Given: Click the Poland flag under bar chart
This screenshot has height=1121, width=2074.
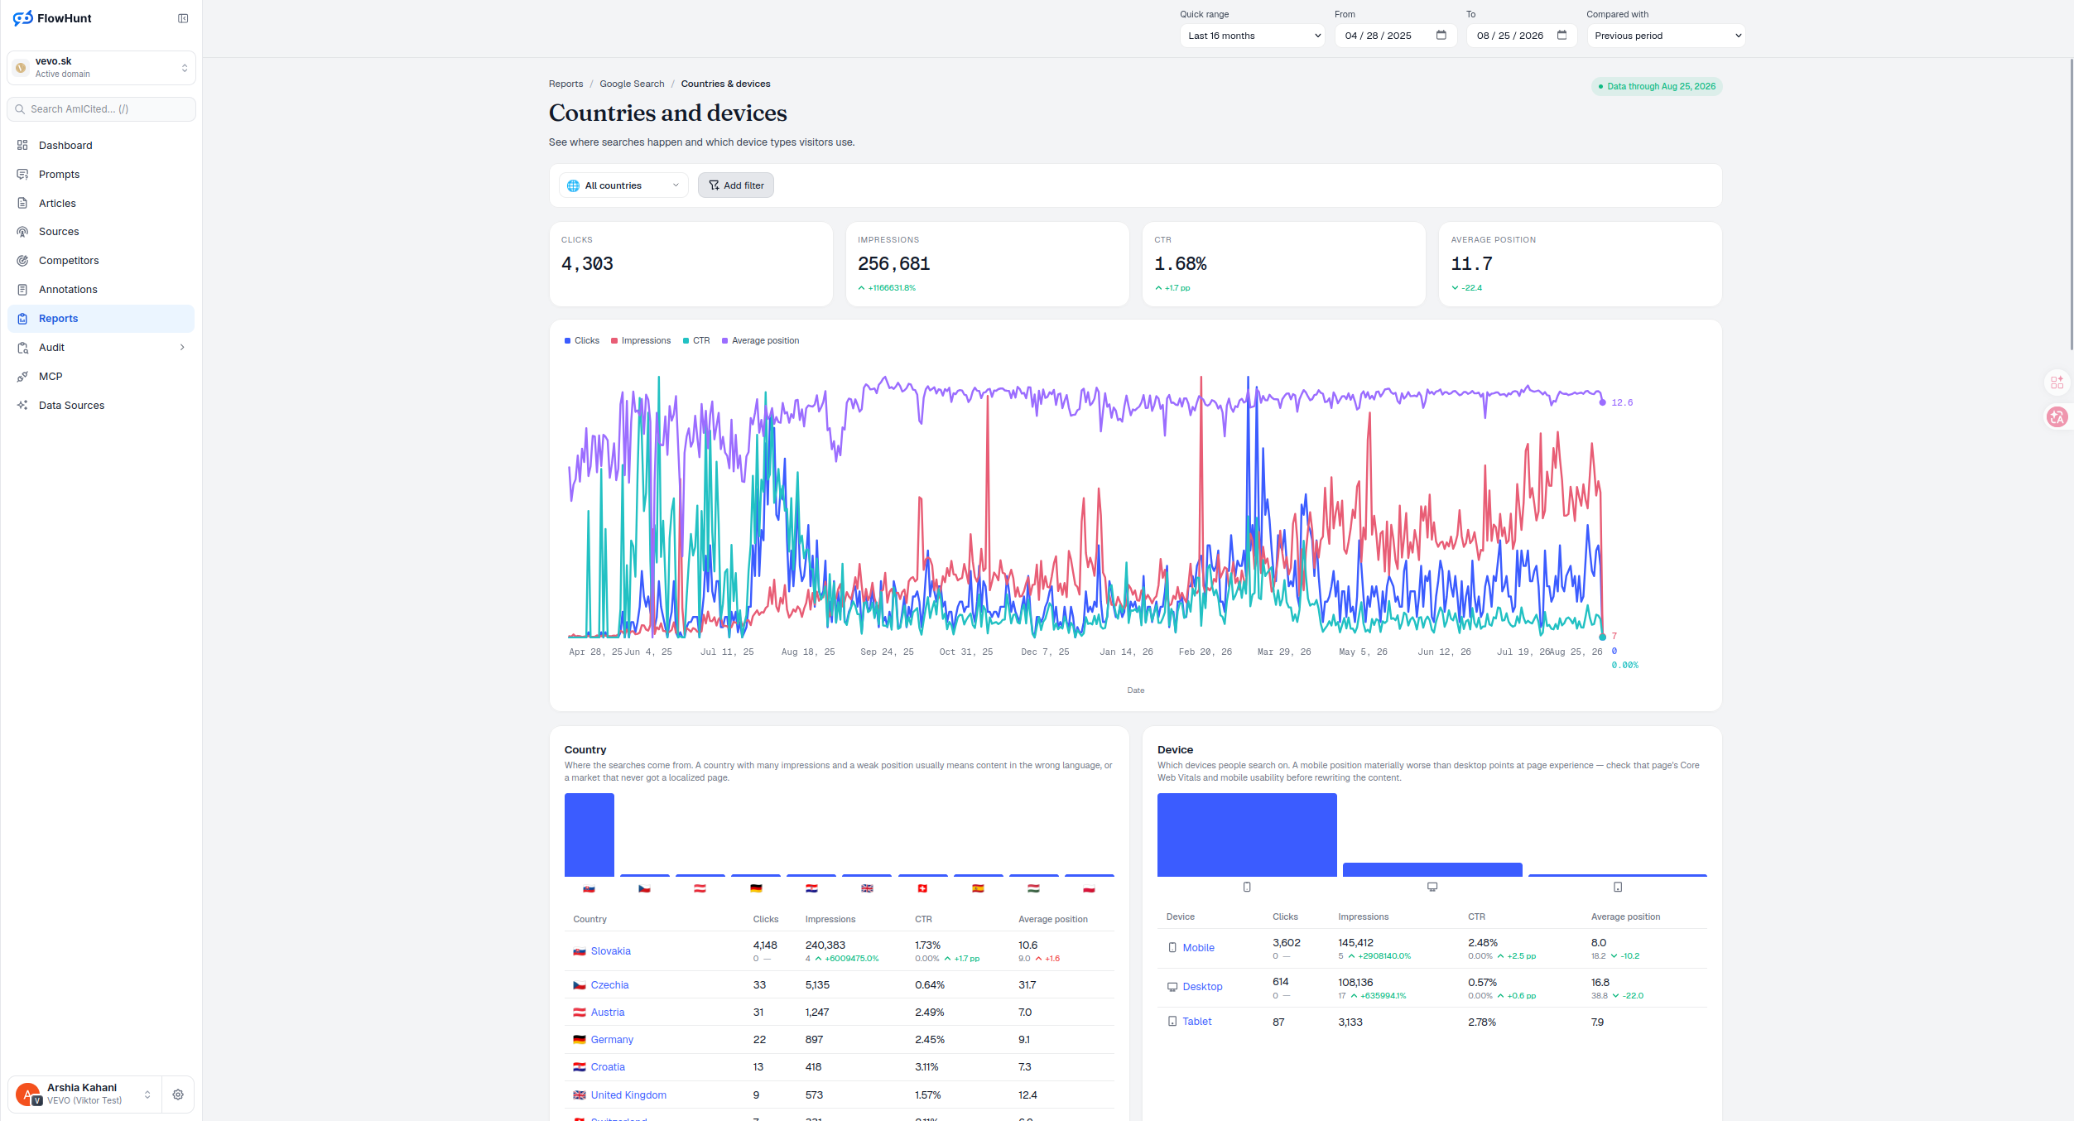Looking at the screenshot, I should [x=1089, y=888].
